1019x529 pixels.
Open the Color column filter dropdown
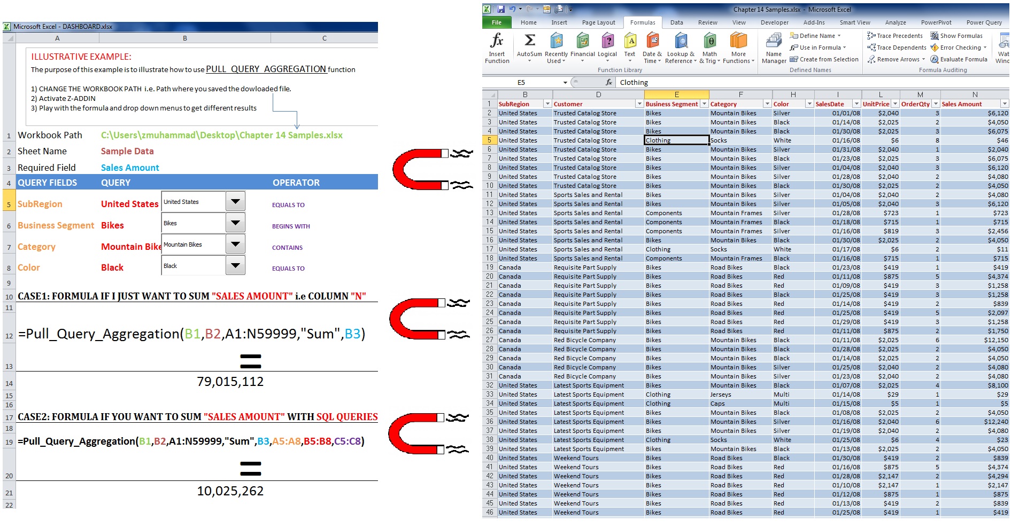pos(809,104)
